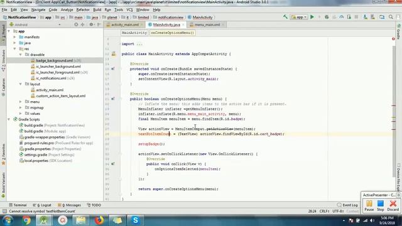Collapse the drawable folder
This screenshot has width=402, height=226.
click(x=21, y=55)
